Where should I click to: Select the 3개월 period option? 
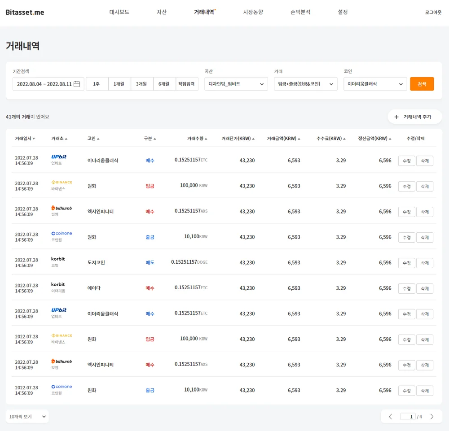[141, 84]
